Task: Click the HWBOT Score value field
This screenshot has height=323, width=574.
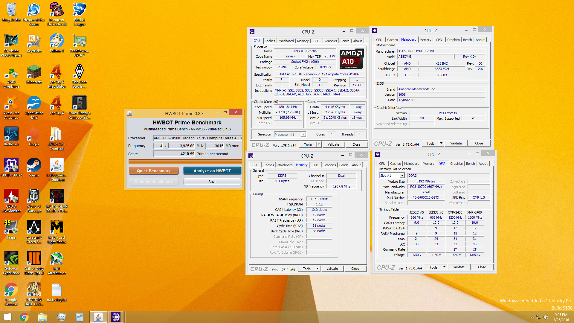Action: point(174,154)
